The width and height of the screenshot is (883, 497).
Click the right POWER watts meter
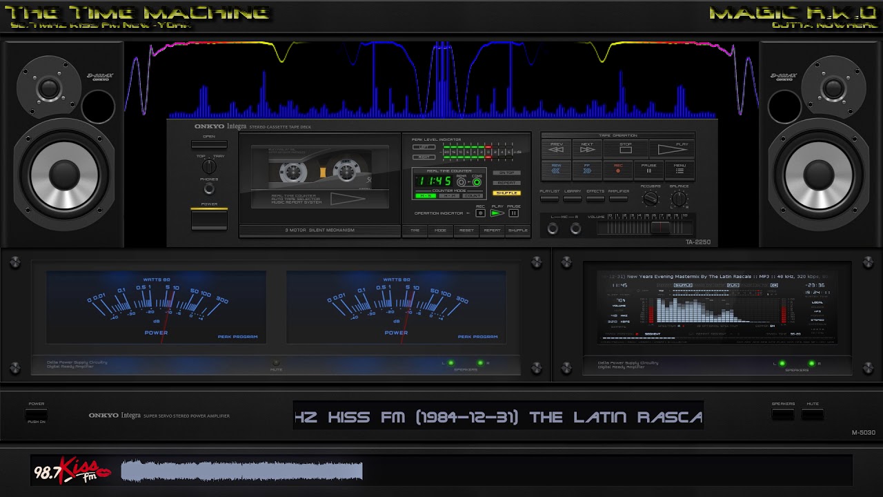click(396, 307)
